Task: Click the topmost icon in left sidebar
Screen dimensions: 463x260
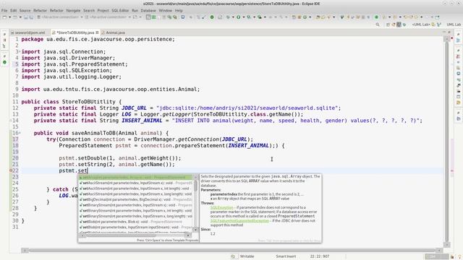Action: tap(4, 35)
